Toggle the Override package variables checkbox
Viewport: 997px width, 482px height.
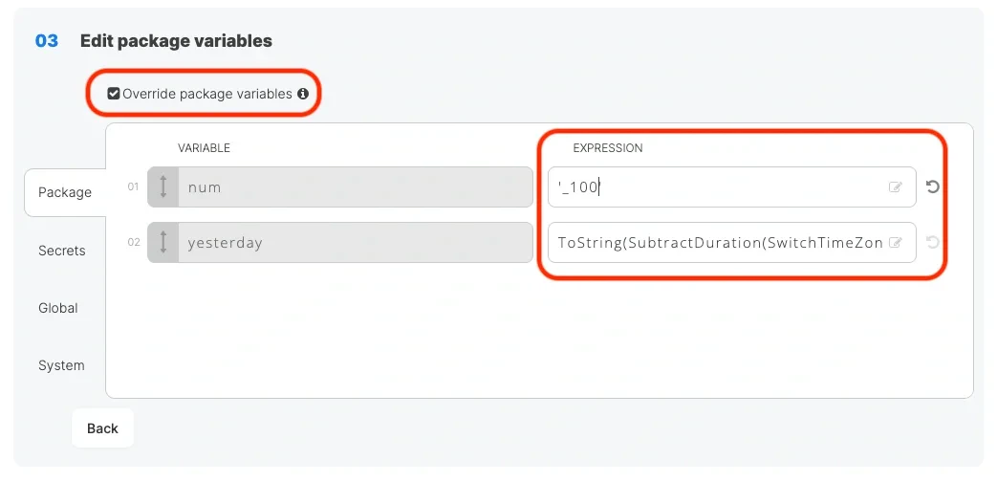click(x=114, y=94)
